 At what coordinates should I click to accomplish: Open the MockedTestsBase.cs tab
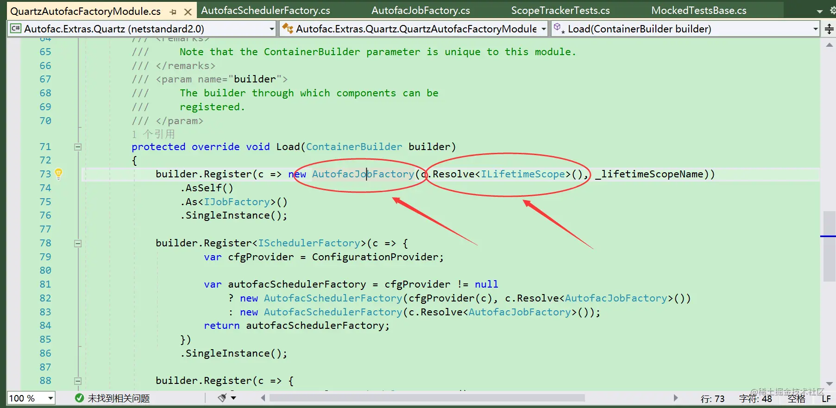[x=699, y=11]
